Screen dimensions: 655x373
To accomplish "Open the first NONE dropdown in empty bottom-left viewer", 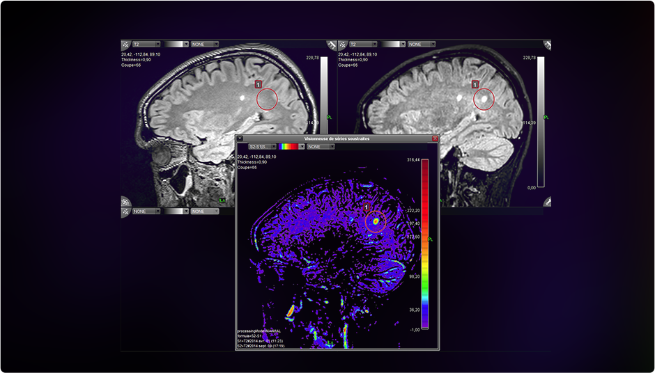I will click(146, 211).
